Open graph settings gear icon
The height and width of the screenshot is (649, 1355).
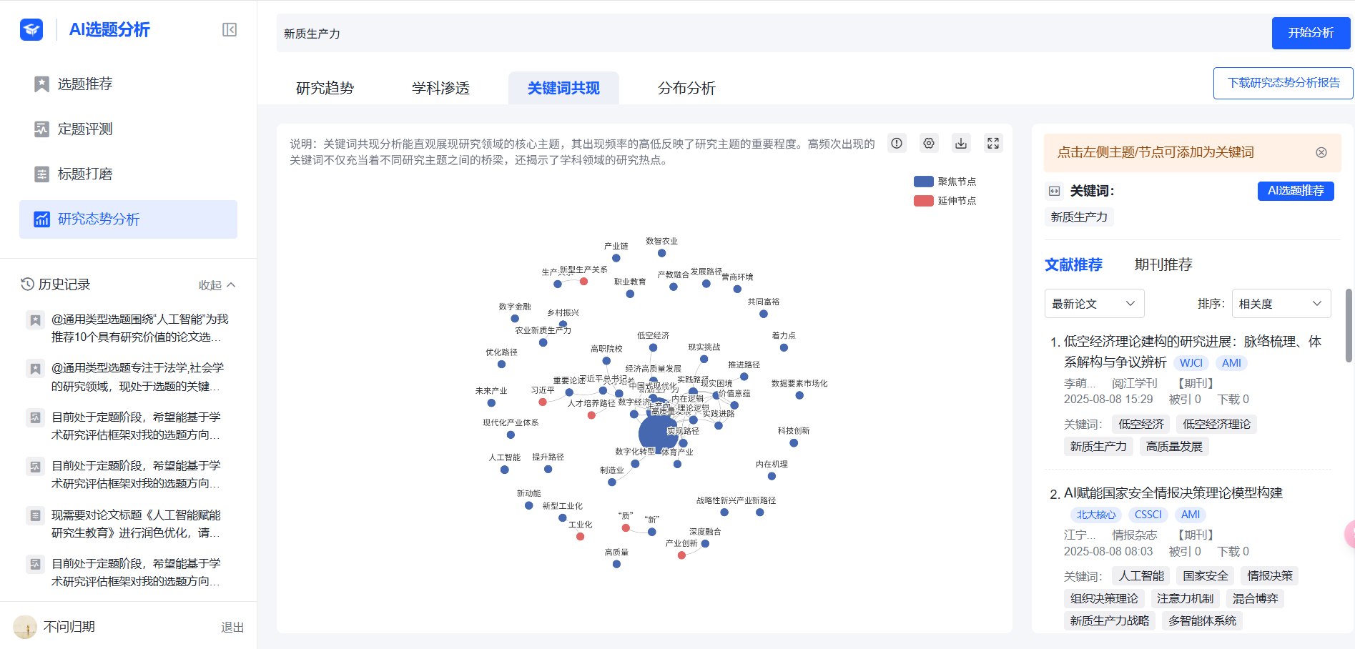[x=929, y=143]
